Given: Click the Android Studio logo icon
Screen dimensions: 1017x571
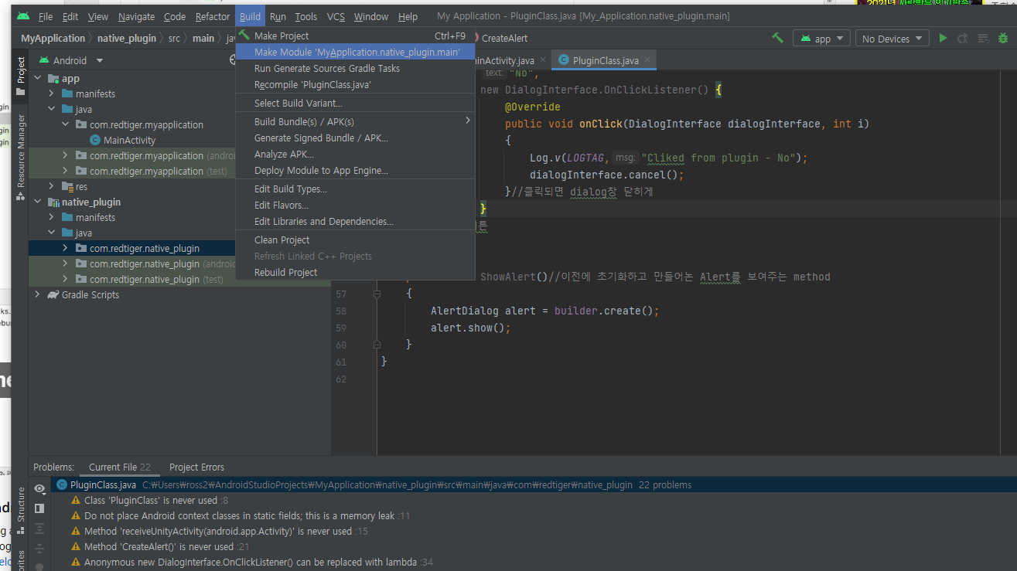Looking at the screenshot, I should [x=22, y=16].
